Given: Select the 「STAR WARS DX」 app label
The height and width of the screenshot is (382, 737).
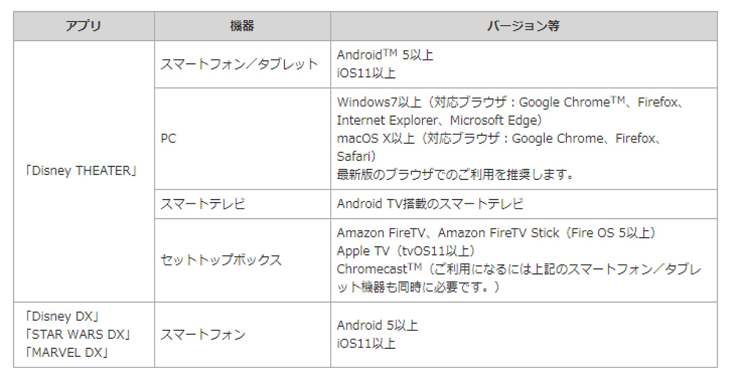Looking at the screenshot, I should coord(77,335).
